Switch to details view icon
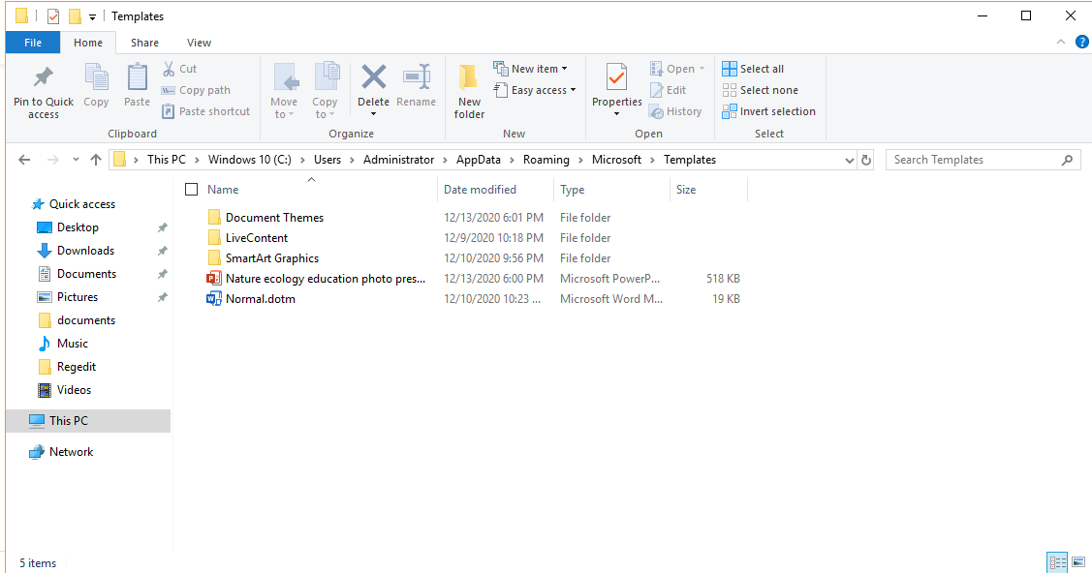The height and width of the screenshot is (573, 1092). [1057, 562]
